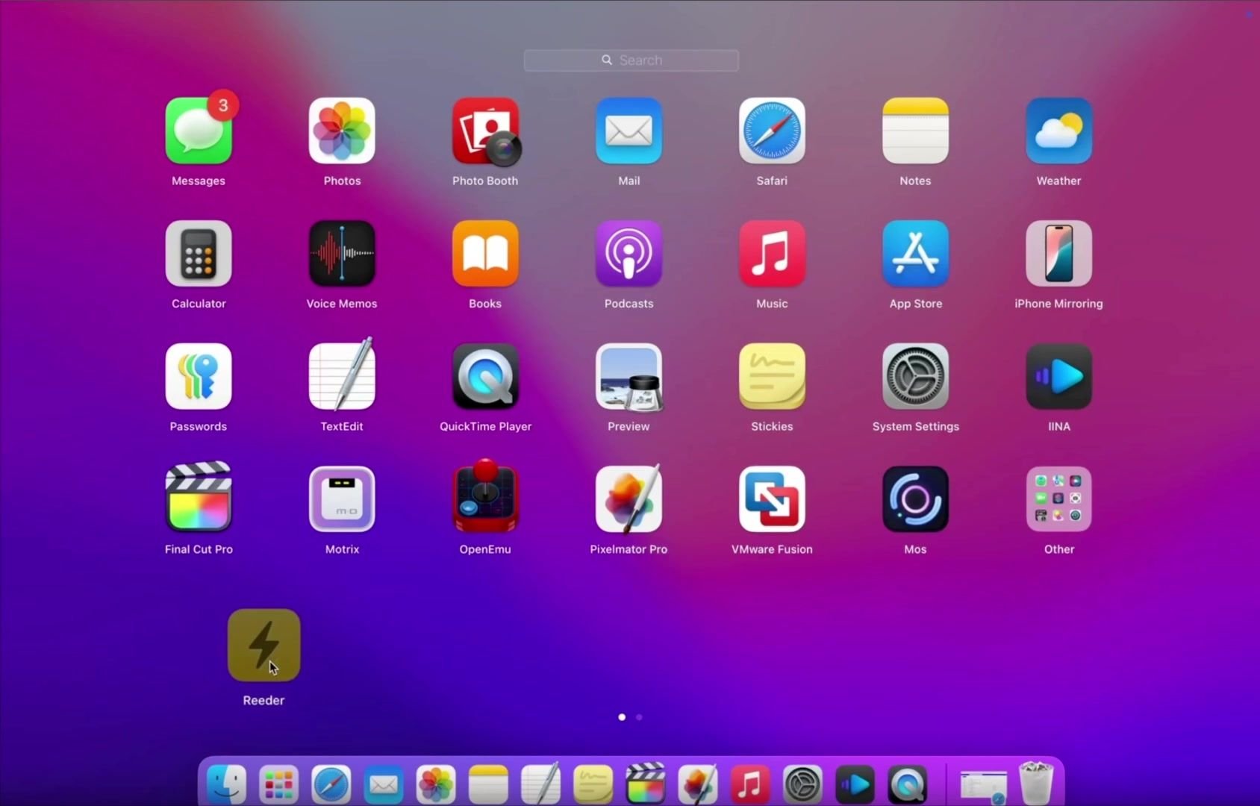
Task: Launch TextEdit from Launchpad grid
Action: click(x=342, y=376)
